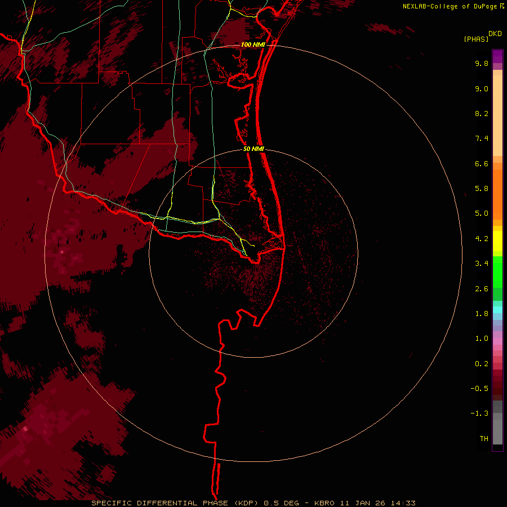The height and width of the screenshot is (507, 507).
Task: Click the -0.5 color scale label
Action: [x=479, y=389]
